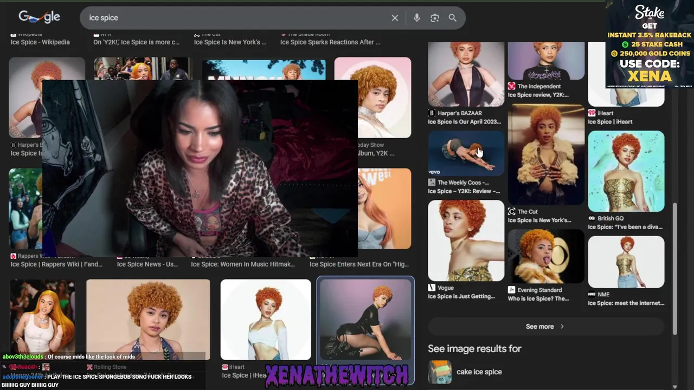Clear the search box with X icon

coord(395,18)
